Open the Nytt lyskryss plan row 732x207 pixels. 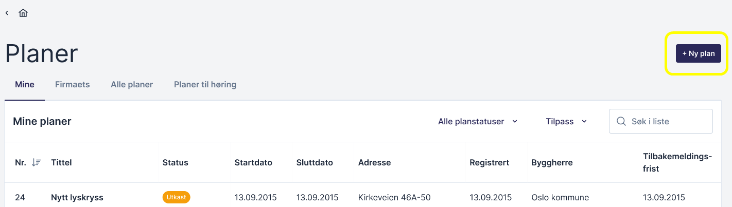77,197
